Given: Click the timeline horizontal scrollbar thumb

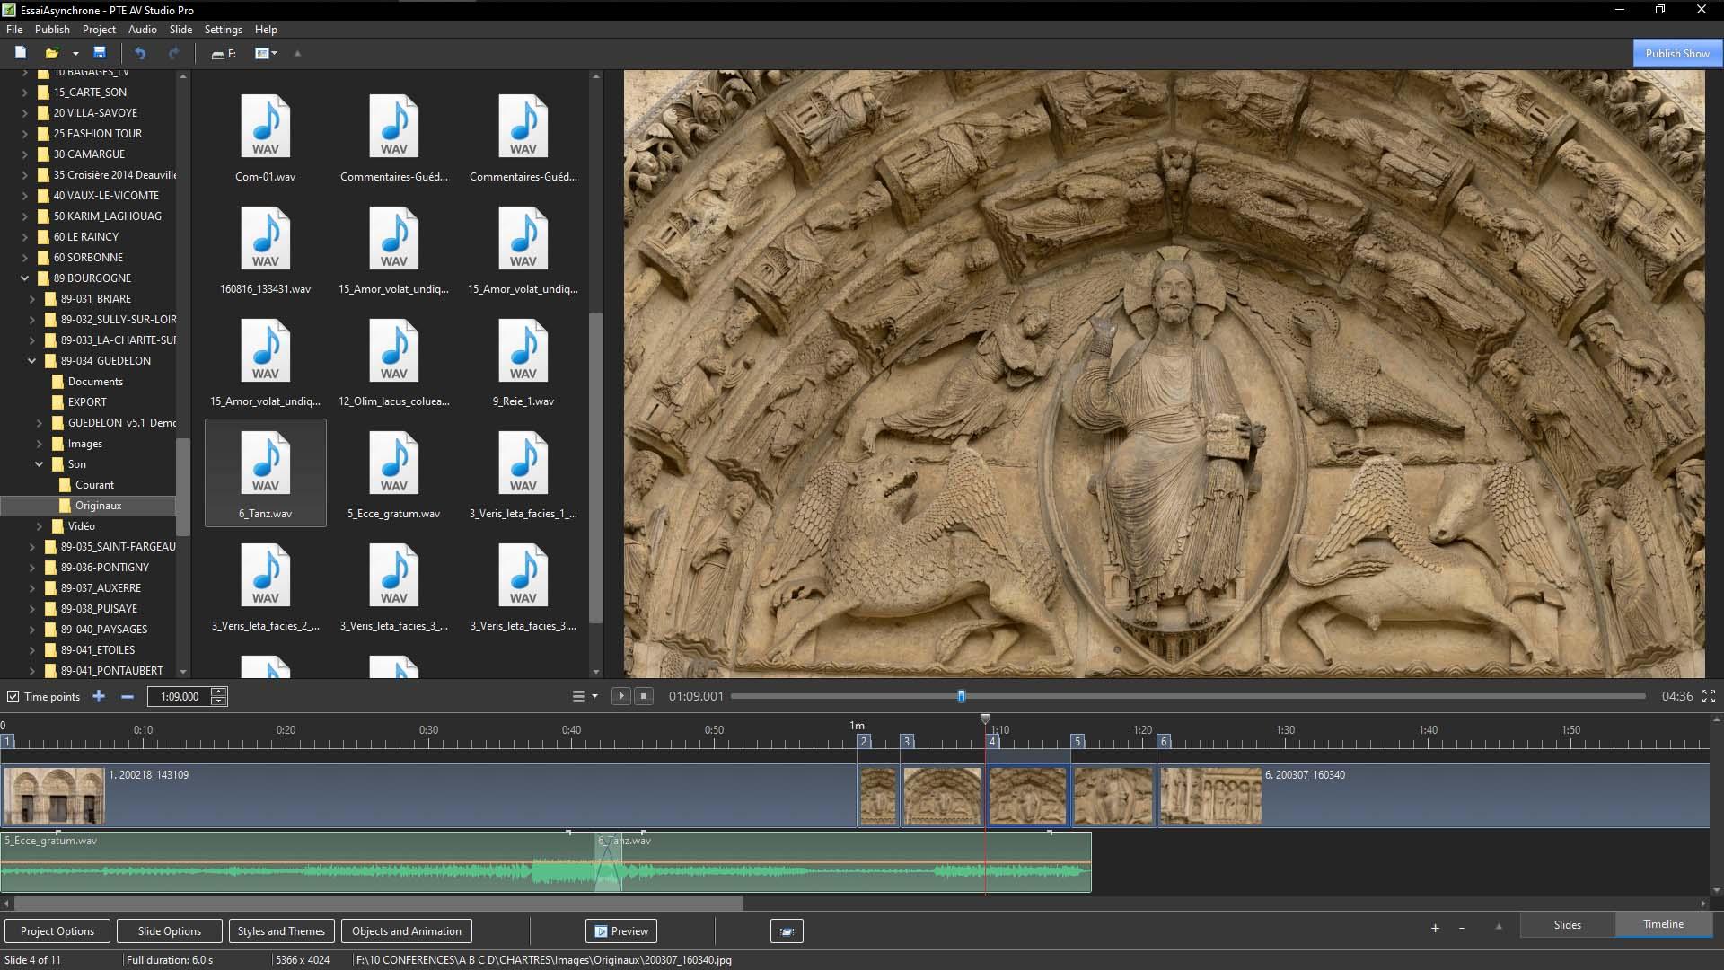Looking at the screenshot, I should pos(379,904).
